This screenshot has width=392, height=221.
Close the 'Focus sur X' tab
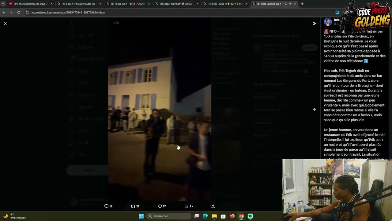click(x=149, y=4)
